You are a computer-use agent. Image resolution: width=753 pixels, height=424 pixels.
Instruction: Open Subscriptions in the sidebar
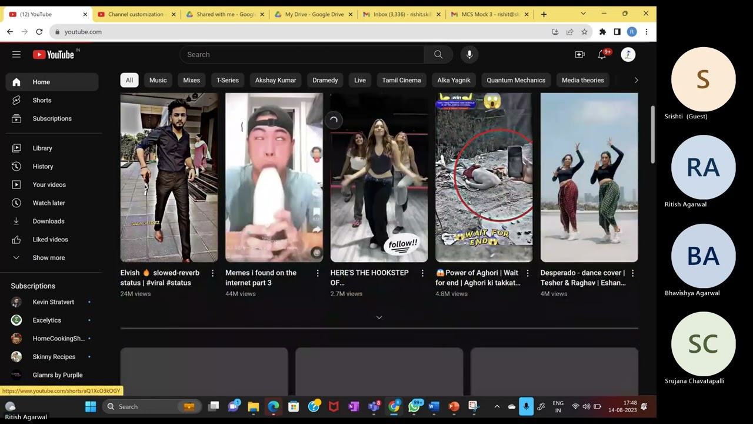(x=52, y=118)
